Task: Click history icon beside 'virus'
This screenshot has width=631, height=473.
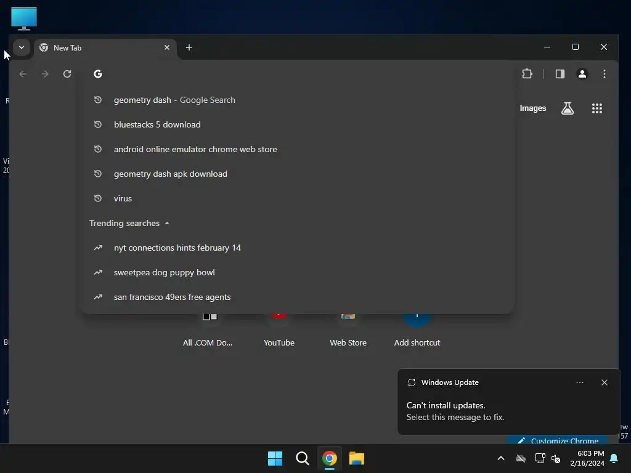Action: click(98, 198)
